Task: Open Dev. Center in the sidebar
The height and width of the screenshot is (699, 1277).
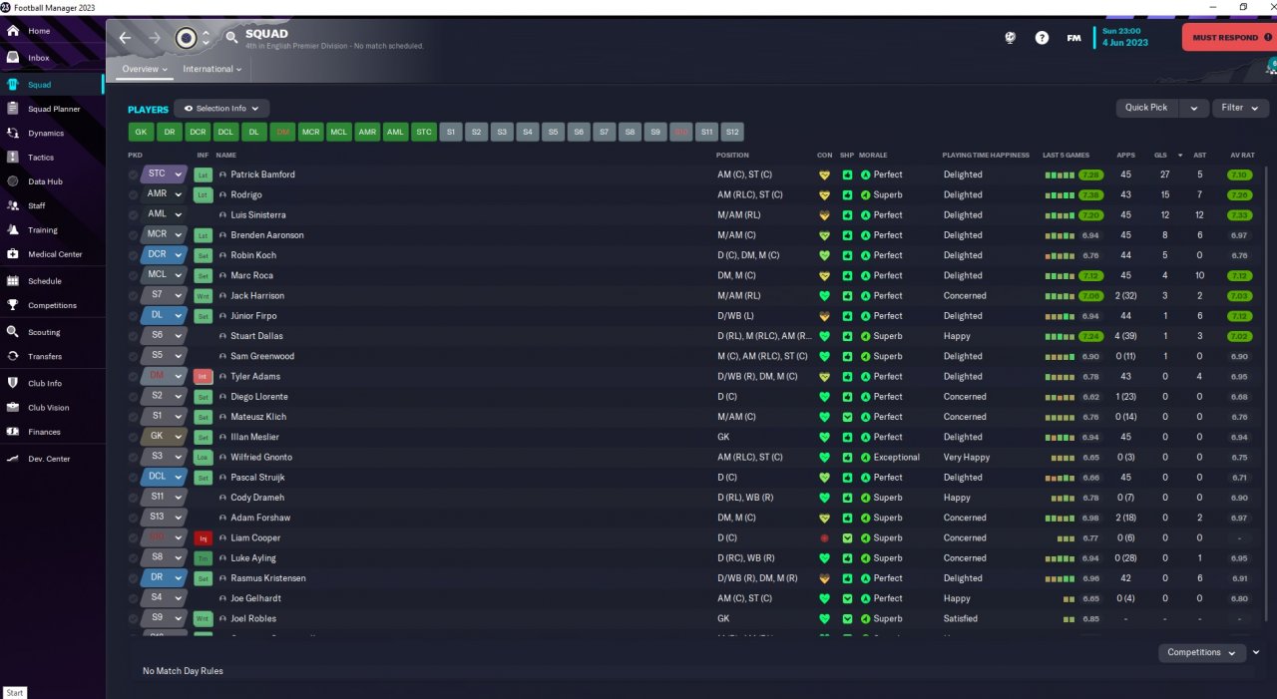Action: (49, 459)
